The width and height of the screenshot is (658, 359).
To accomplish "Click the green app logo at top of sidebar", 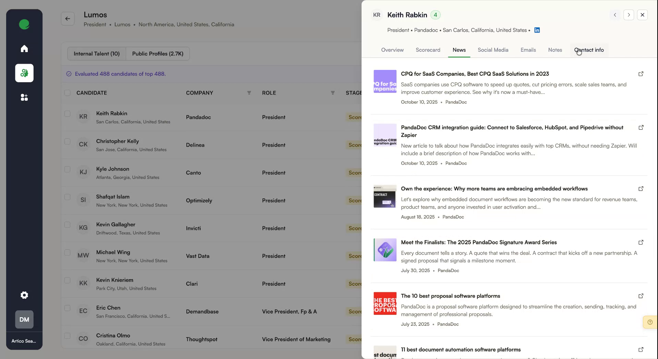I will click(24, 24).
